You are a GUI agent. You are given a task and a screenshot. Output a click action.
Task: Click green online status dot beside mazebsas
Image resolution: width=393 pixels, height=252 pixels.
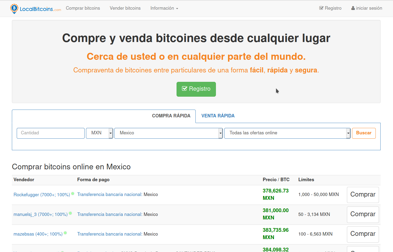(x=65, y=233)
